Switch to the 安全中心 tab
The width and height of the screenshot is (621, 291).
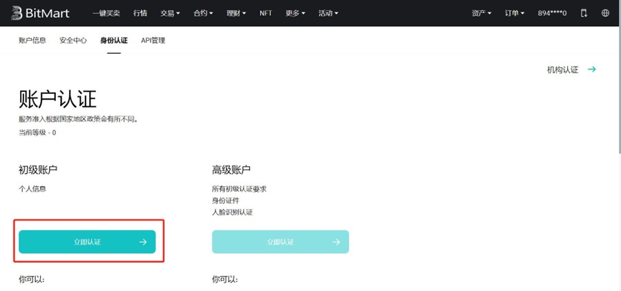[73, 41]
